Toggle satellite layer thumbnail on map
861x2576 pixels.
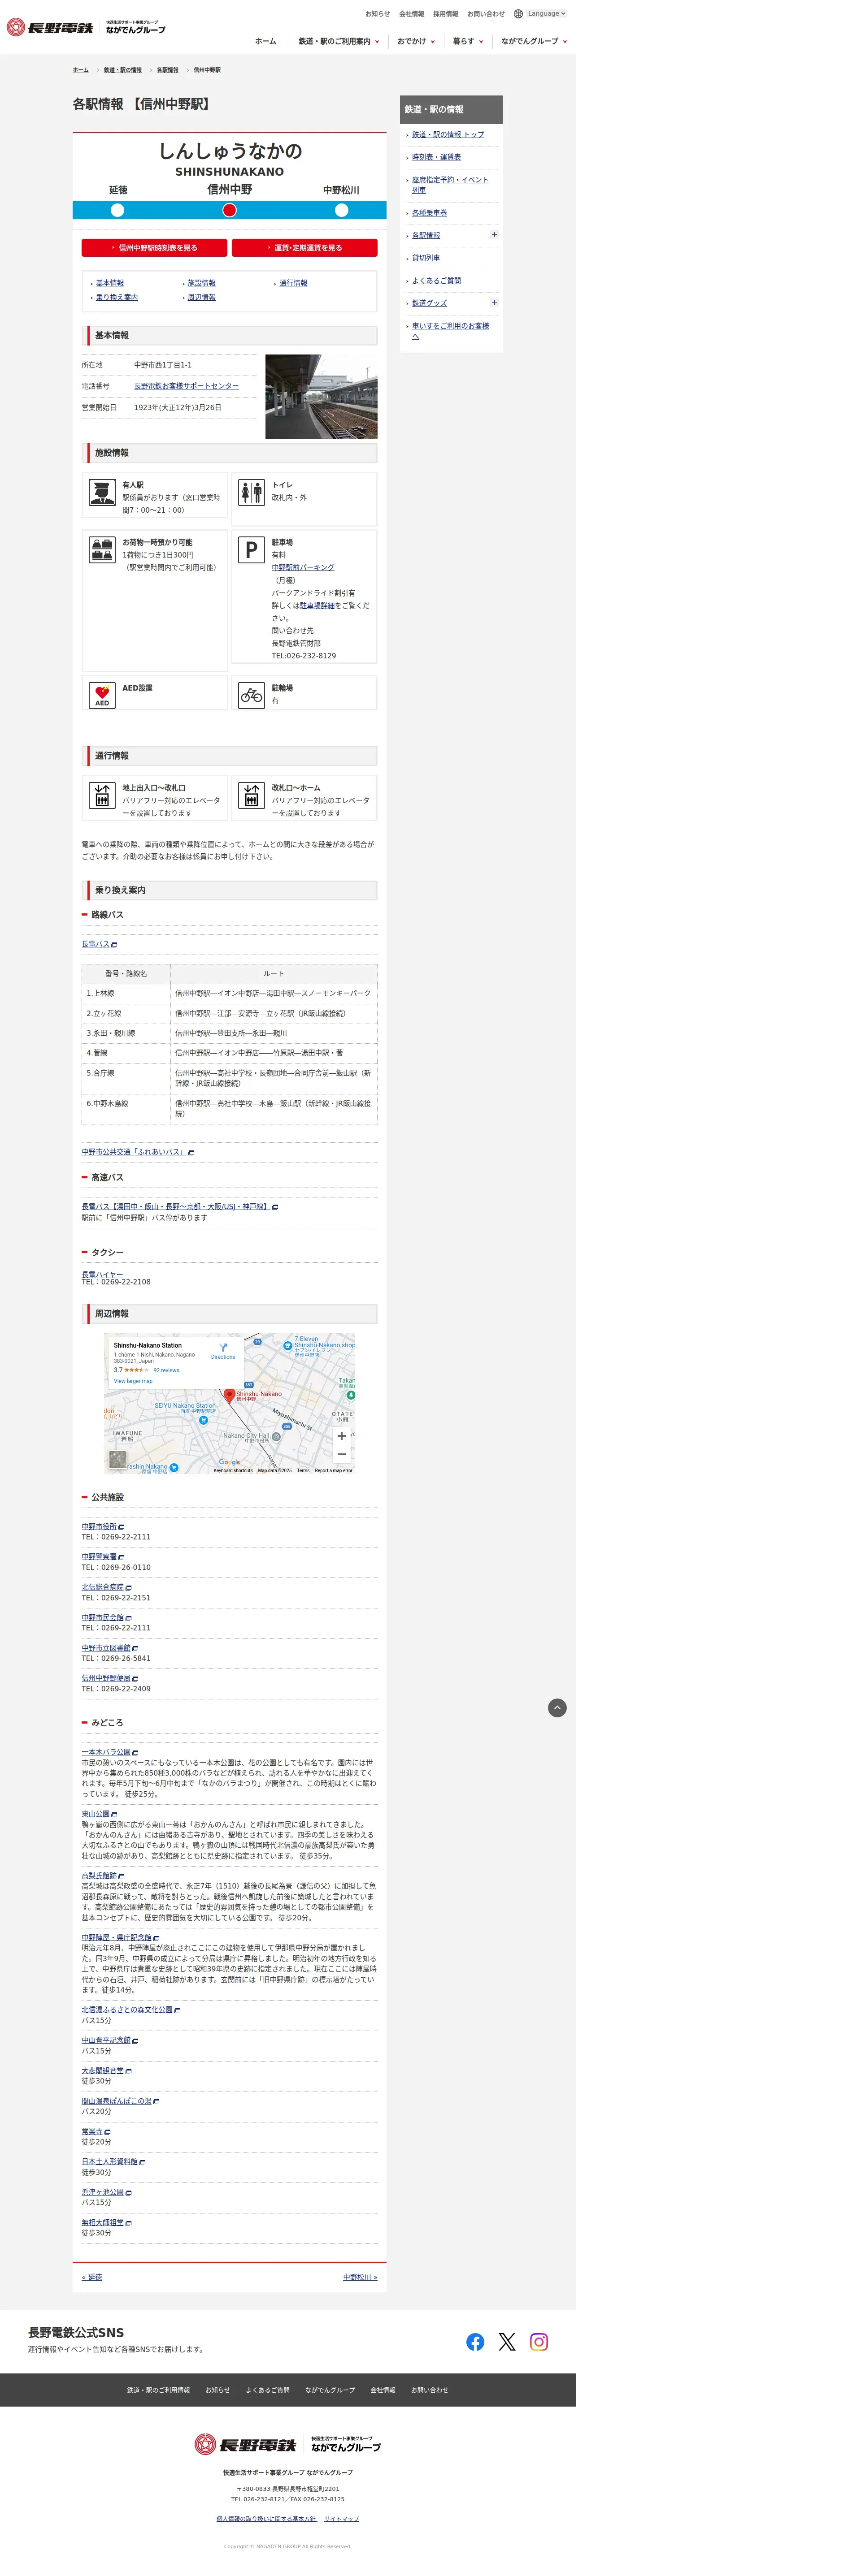point(118,1460)
